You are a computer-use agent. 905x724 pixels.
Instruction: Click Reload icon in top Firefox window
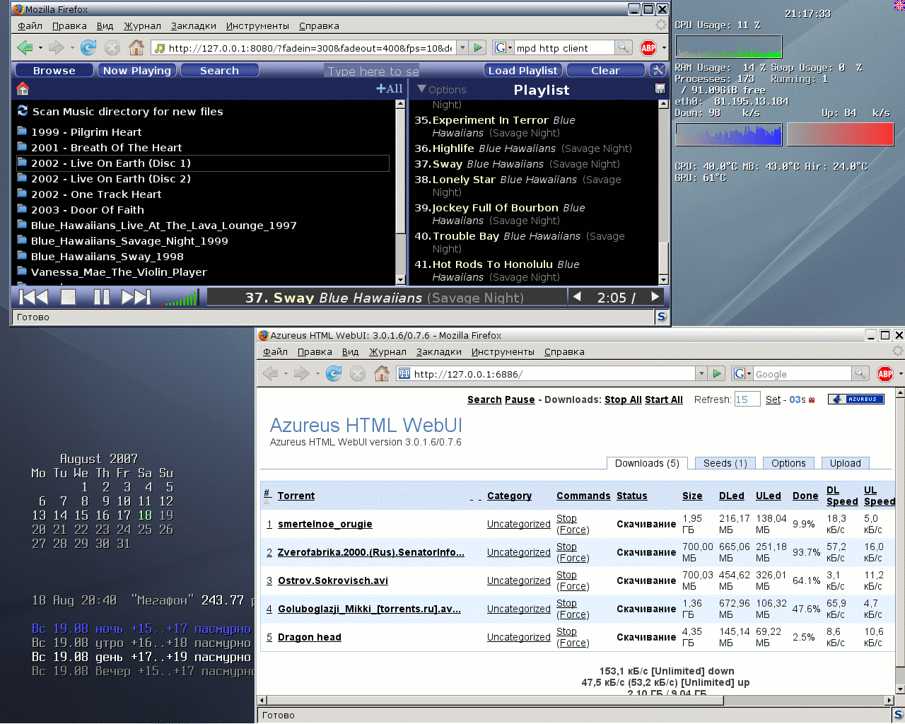click(x=88, y=47)
